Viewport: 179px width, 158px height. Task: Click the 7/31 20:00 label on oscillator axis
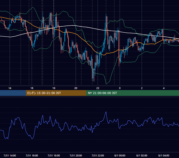point(76,155)
